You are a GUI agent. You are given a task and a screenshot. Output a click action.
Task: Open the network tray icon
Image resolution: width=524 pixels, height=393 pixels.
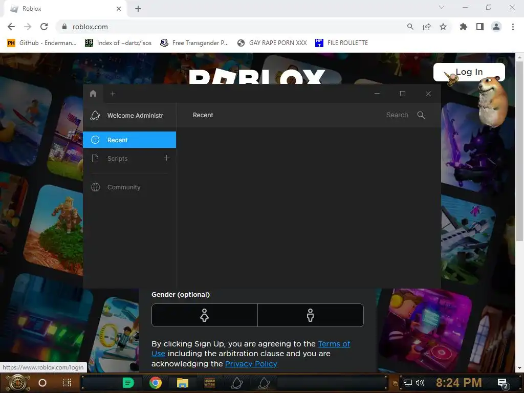(407, 383)
